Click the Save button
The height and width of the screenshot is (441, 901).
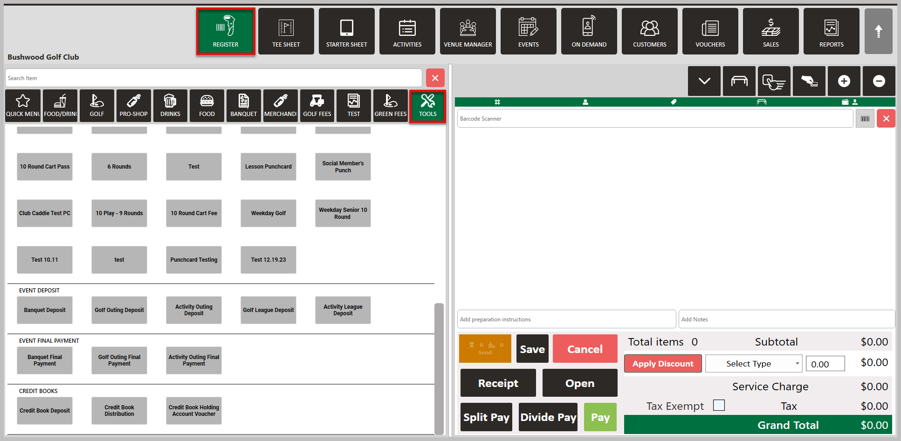pyautogui.click(x=532, y=349)
